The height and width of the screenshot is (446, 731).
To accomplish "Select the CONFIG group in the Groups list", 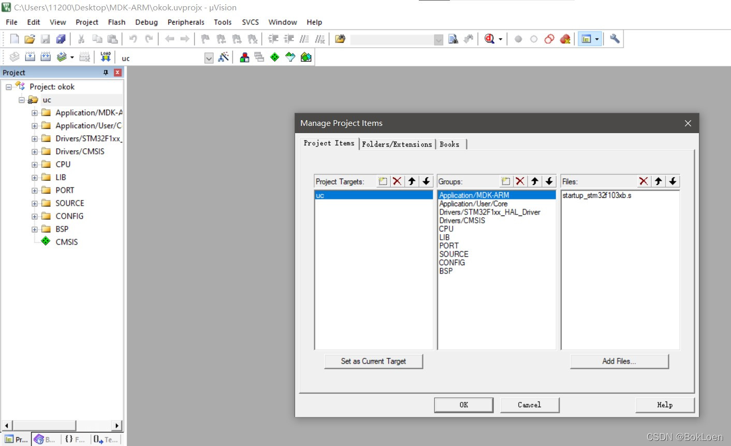I will pyautogui.click(x=452, y=263).
